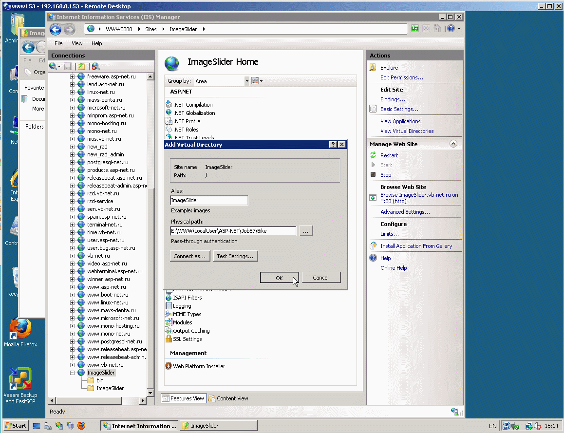This screenshot has height=433, width=564.
Task: Switch to ImageSlider window in taskbar
Action: (219, 426)
